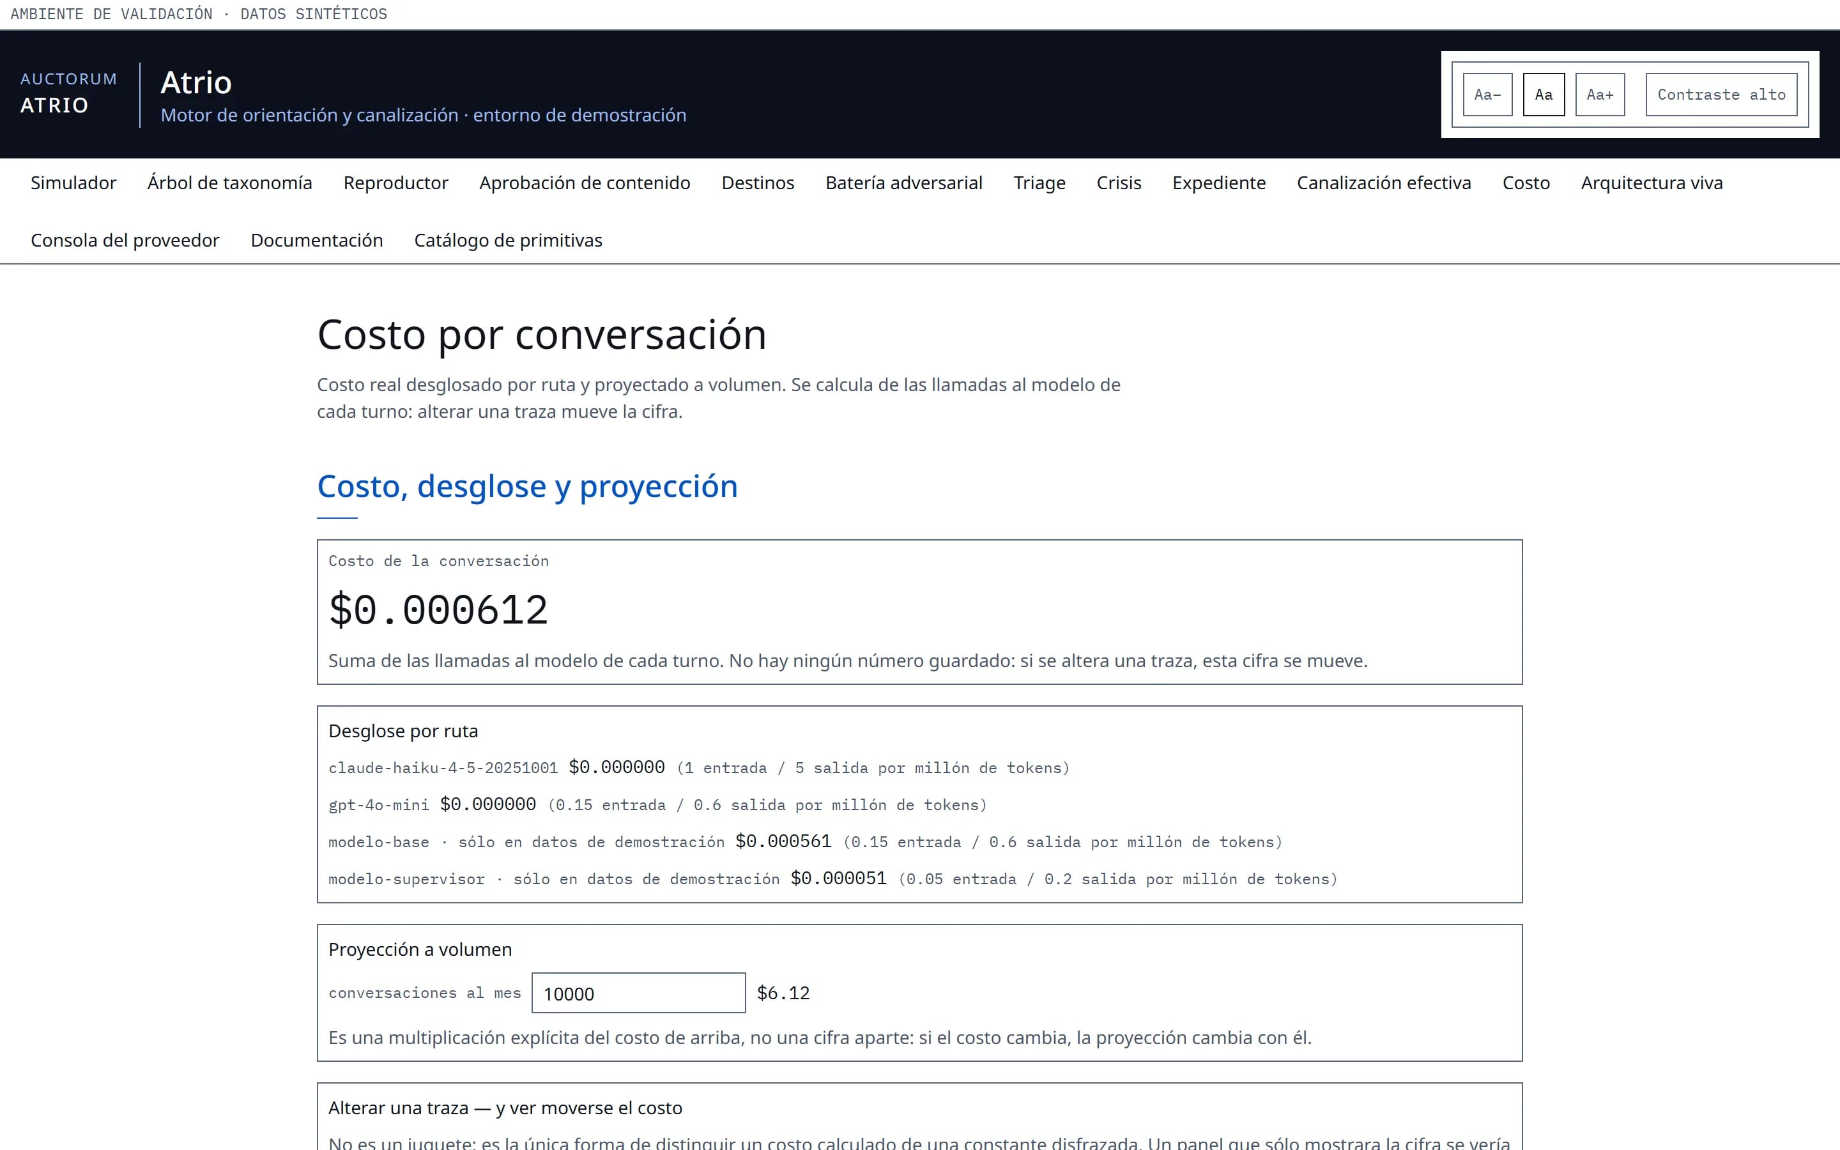
Task: Decrease text size with Aa− button
Action: tap(1487, 95)
